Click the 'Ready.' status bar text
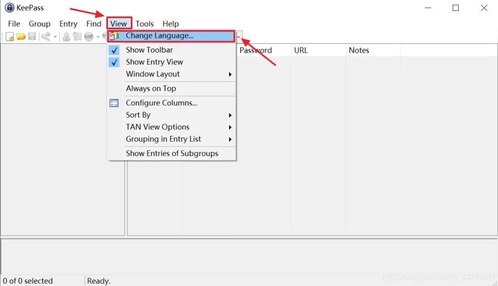 click(x=99, y=281)
